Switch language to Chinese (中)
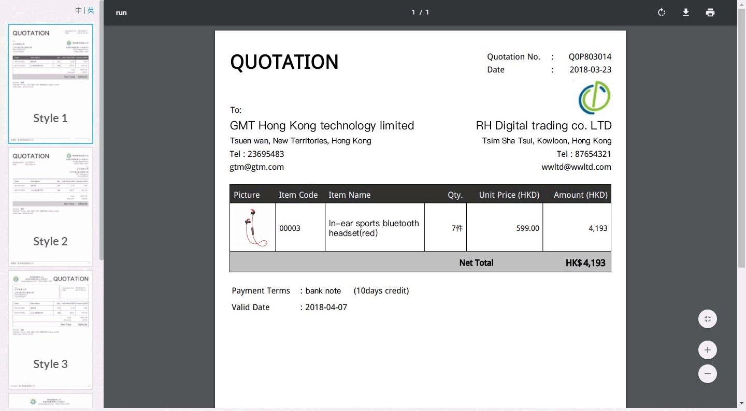The height and width of the screenshot is (411, 746). pos(78,10)
